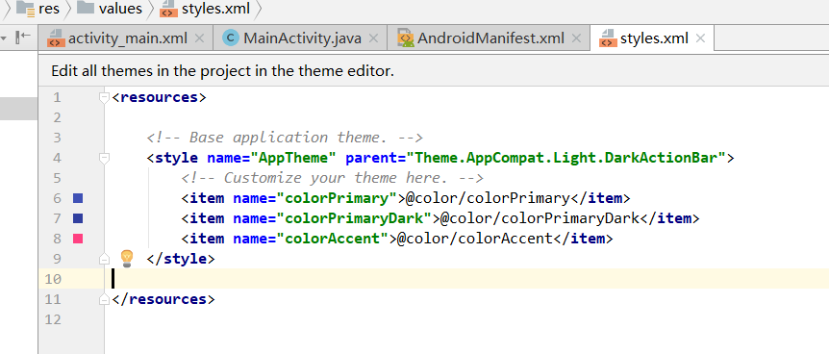Click the styles.xml tab file icon
The image size is (829, 354).
(608, 38)
